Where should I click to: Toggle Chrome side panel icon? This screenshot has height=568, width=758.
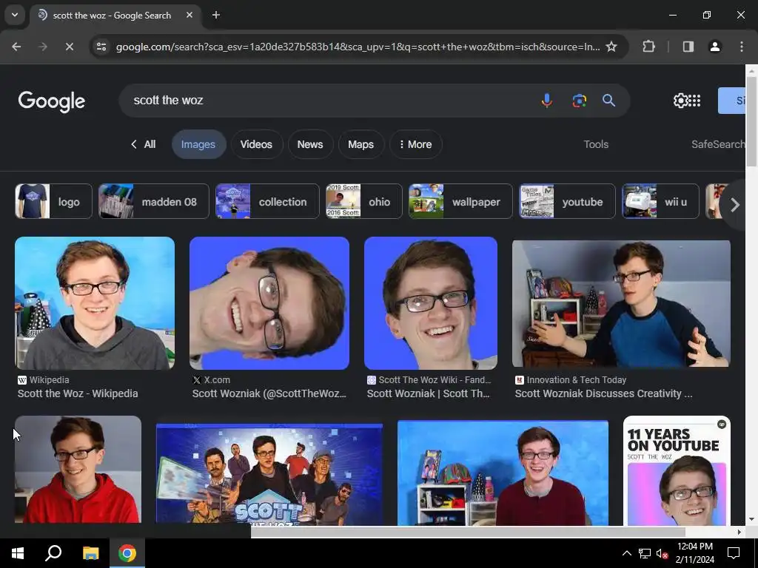click(688, 47)
